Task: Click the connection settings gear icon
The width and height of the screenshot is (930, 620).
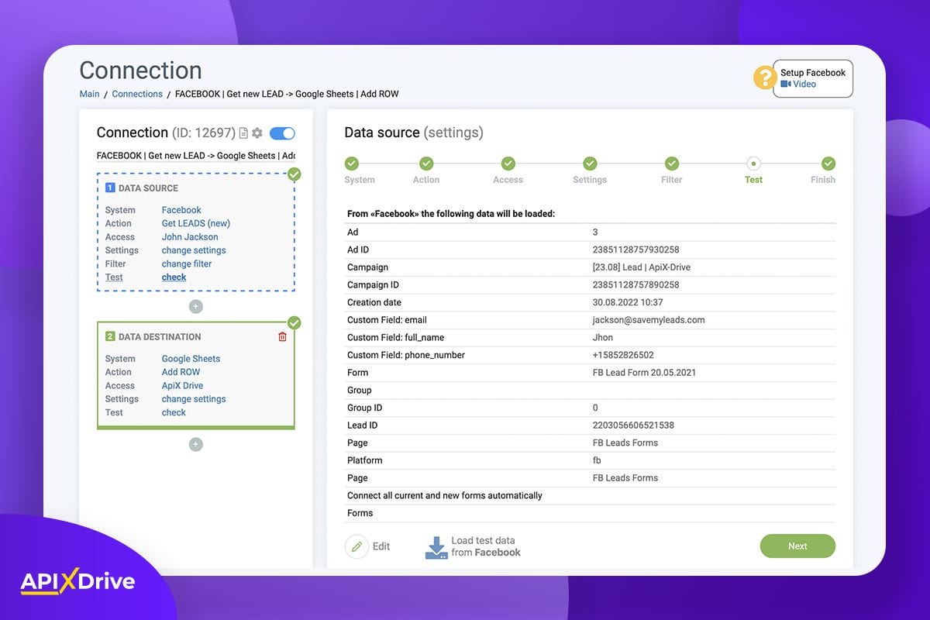Action: 257,133
